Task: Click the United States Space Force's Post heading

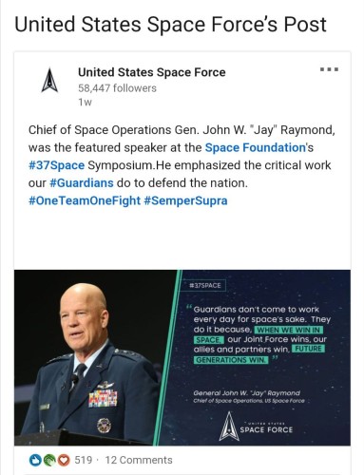Action: click(170, 25)
